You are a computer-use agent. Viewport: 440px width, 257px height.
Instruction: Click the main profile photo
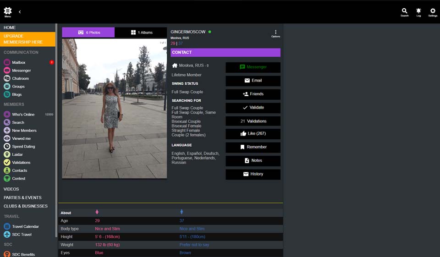[x=114, y=109]
